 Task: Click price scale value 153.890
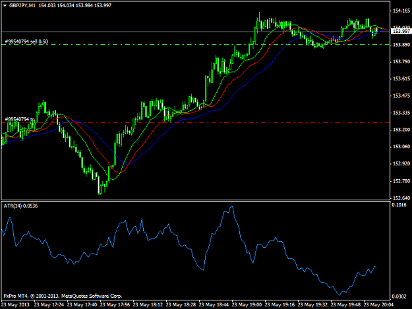[401, 45]
